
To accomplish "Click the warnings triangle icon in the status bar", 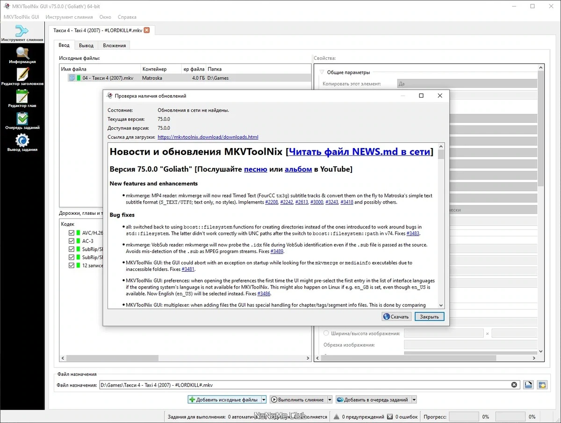I will (x=336, y=416).
